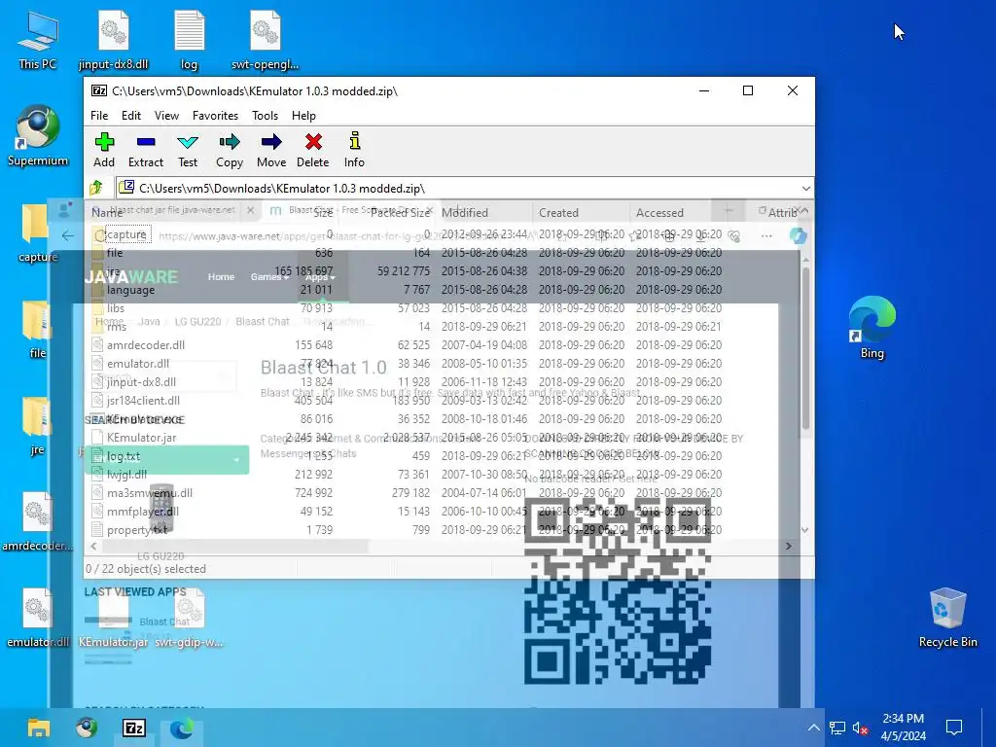The width and height of the screenshot is (996, 747).
Task: Click the Supermium taskbar icon
Action: (x=87, y=728)
